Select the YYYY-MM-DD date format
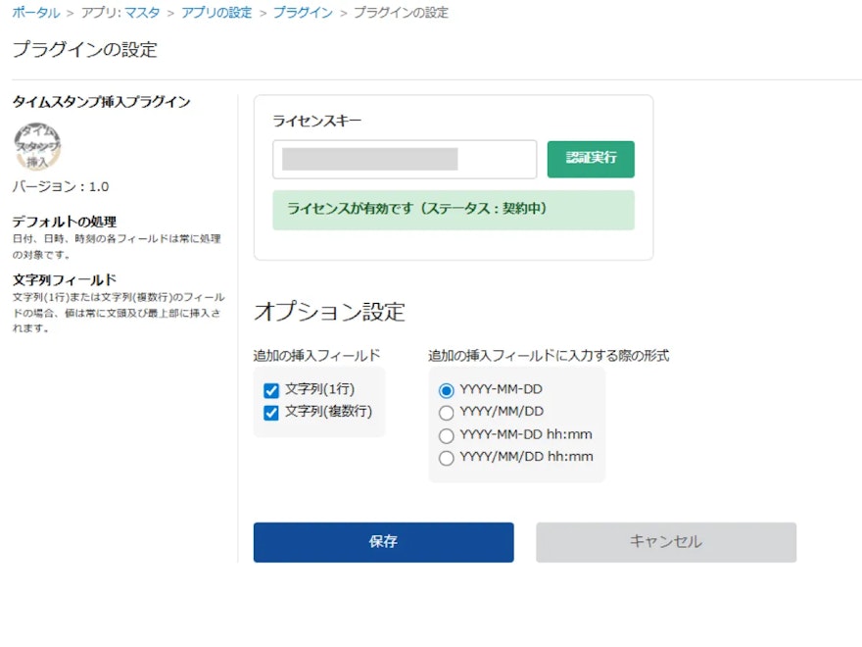This screenshot has height=647, width=862. pyautogui.click(x=447, y=389)
